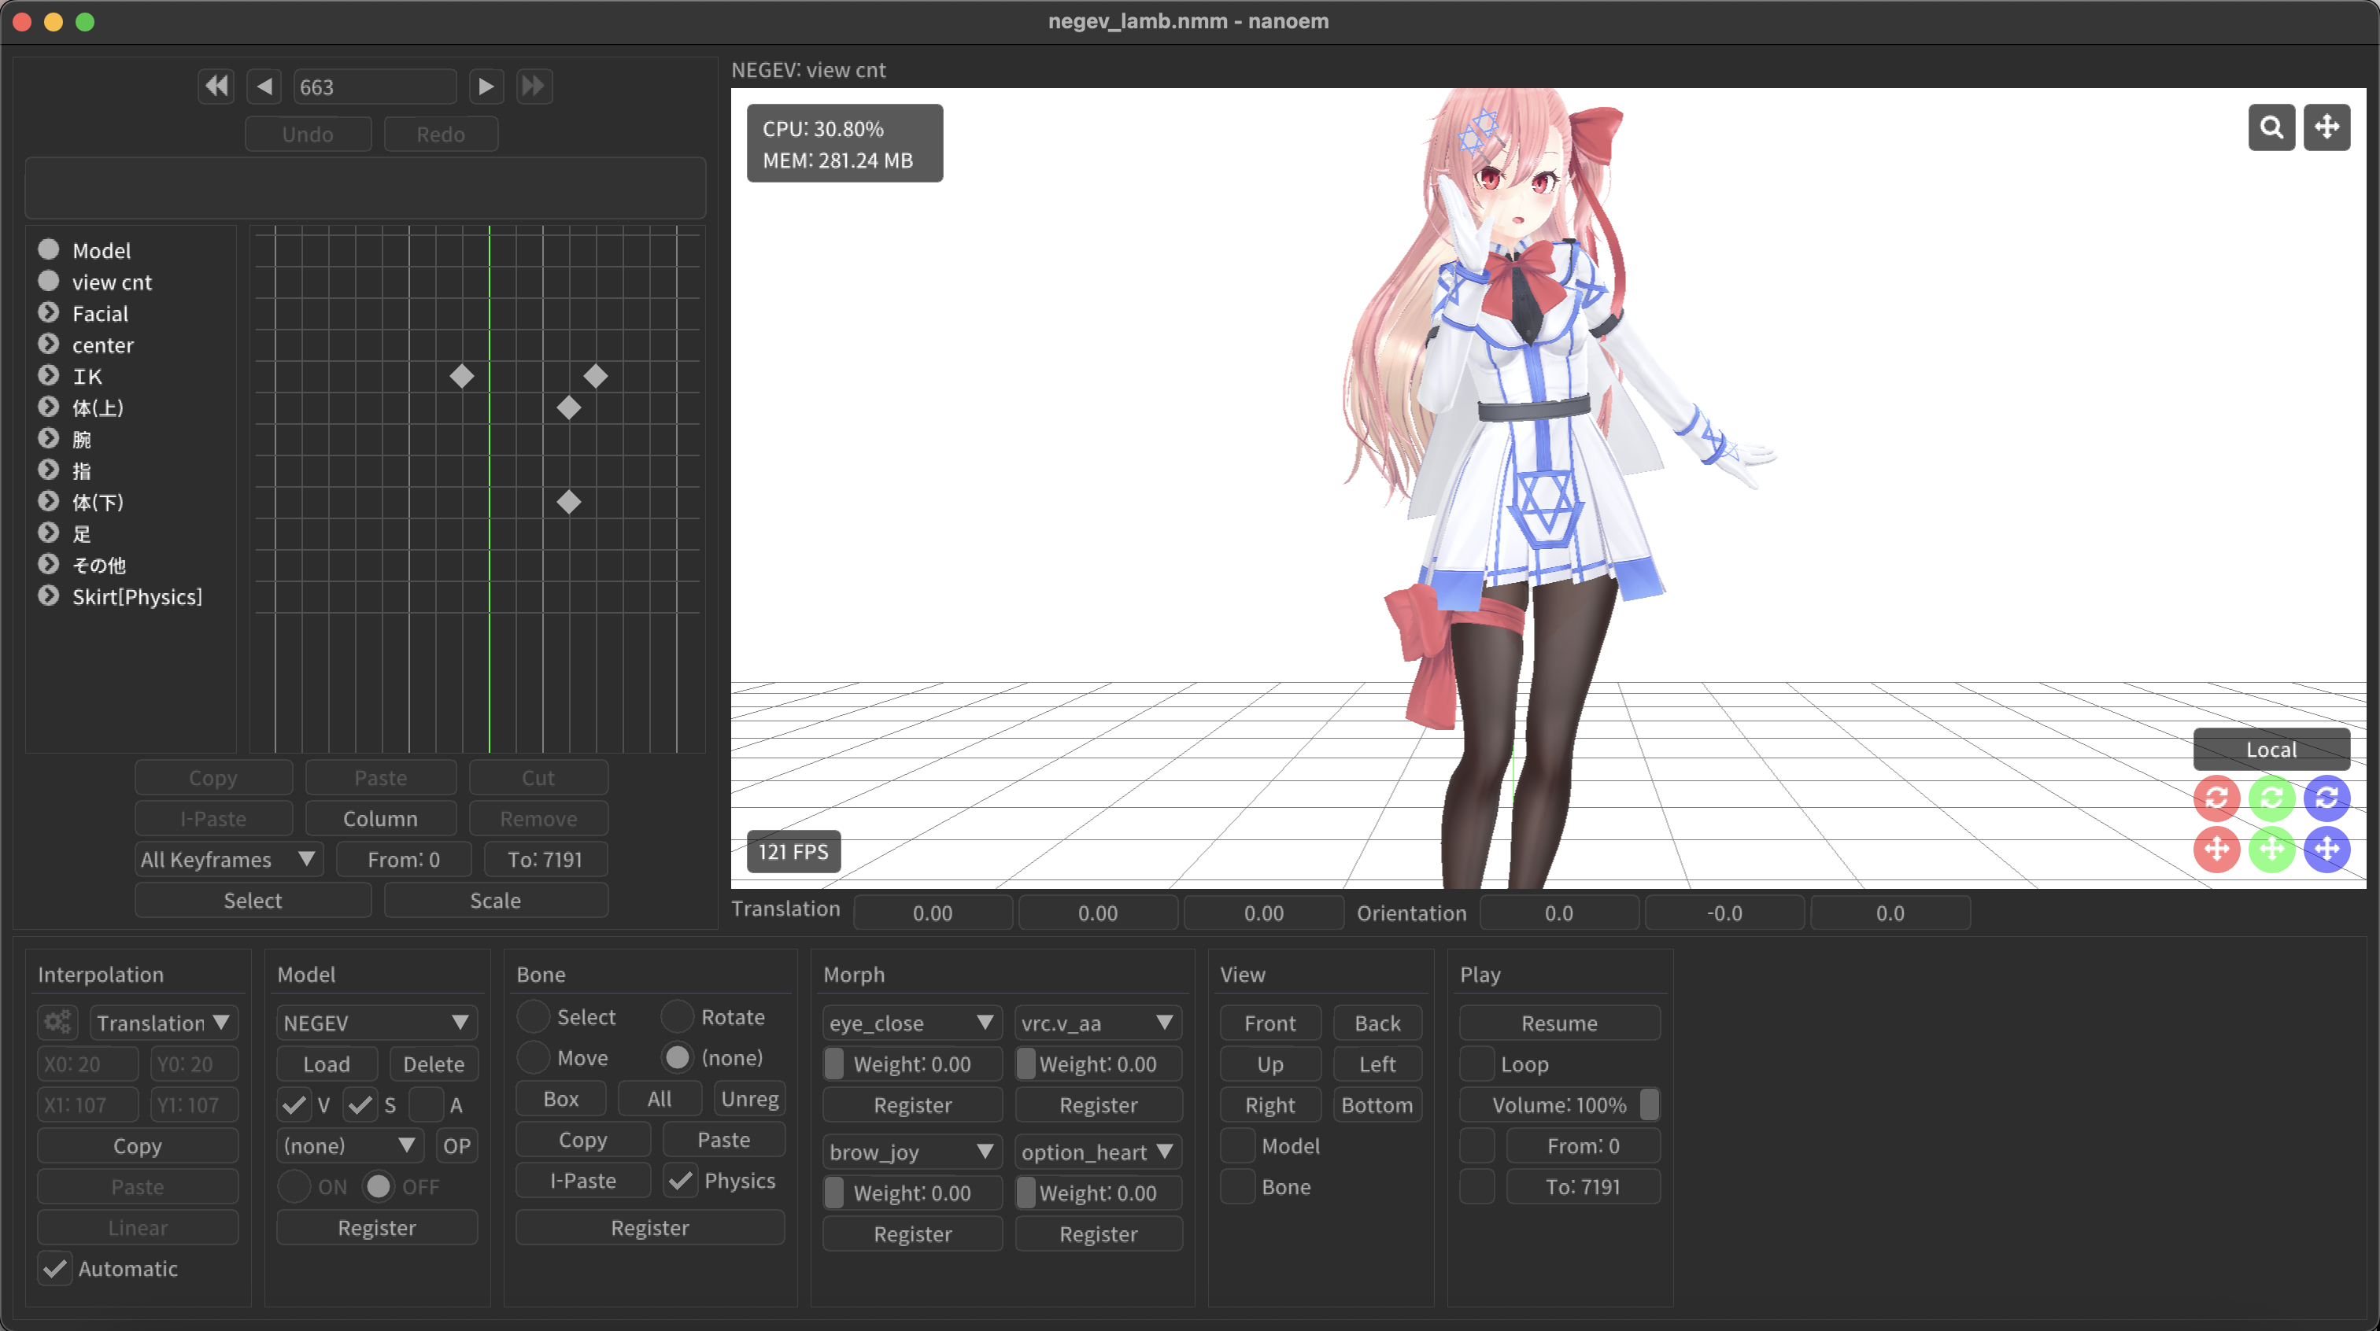The image size is (2380, 1331).
Task: Select the view cnt track item
Action: [112, 282]
